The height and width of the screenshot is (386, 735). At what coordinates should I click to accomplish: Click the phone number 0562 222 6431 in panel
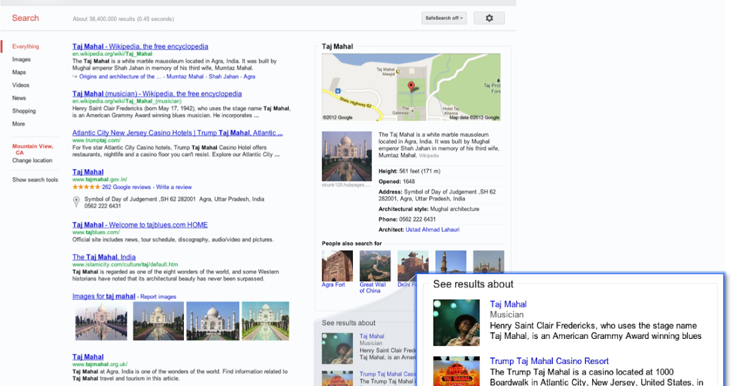(417, 219)
